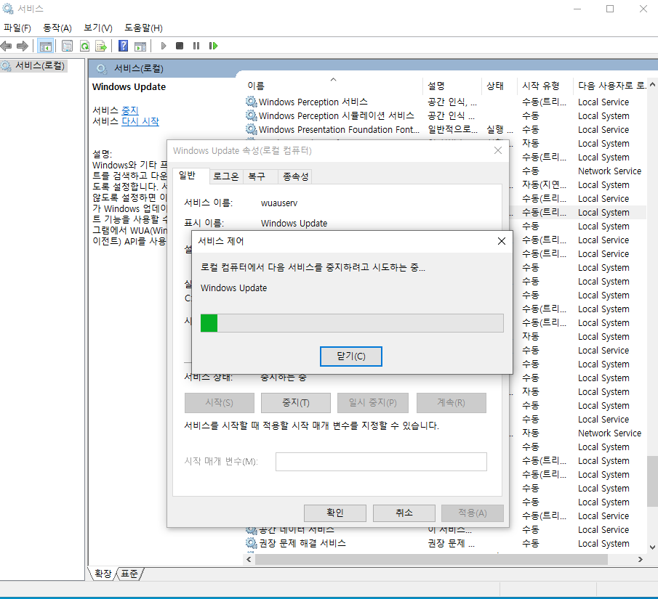The image size is (658, 599).
Task: Open Help with the blue question mark icon
Action: pos(123,46)
